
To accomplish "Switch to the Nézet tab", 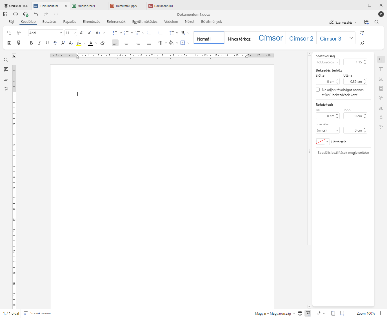I will pyautogui.click(x=190, y=21).
